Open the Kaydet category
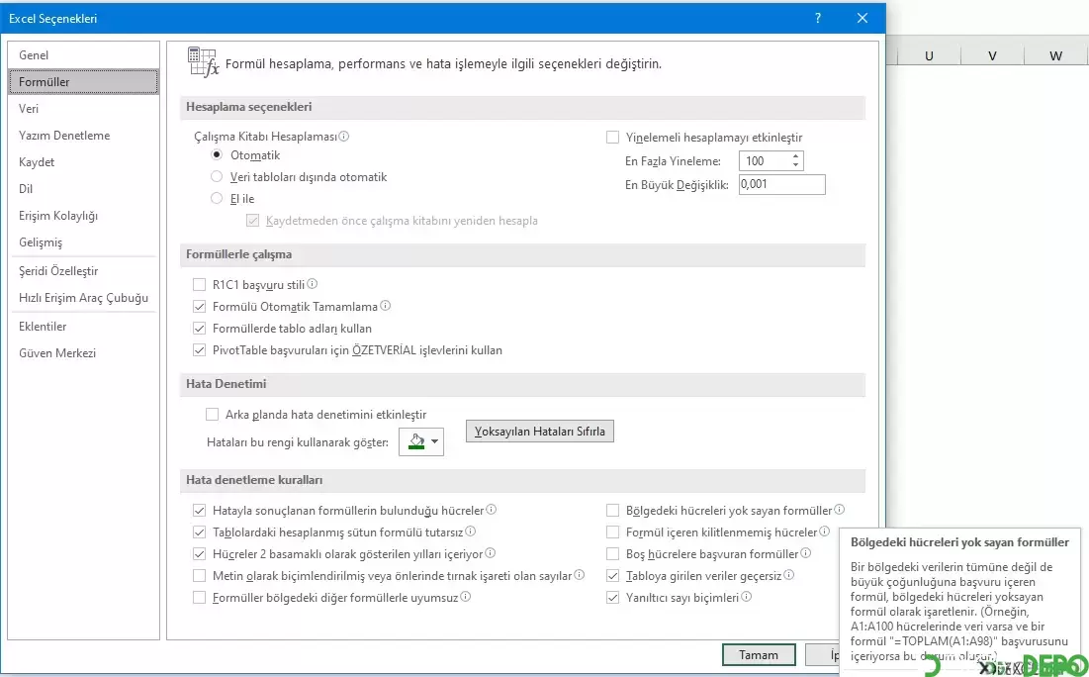The height and width of the screenshot is (677, 1089). (83, 162)
